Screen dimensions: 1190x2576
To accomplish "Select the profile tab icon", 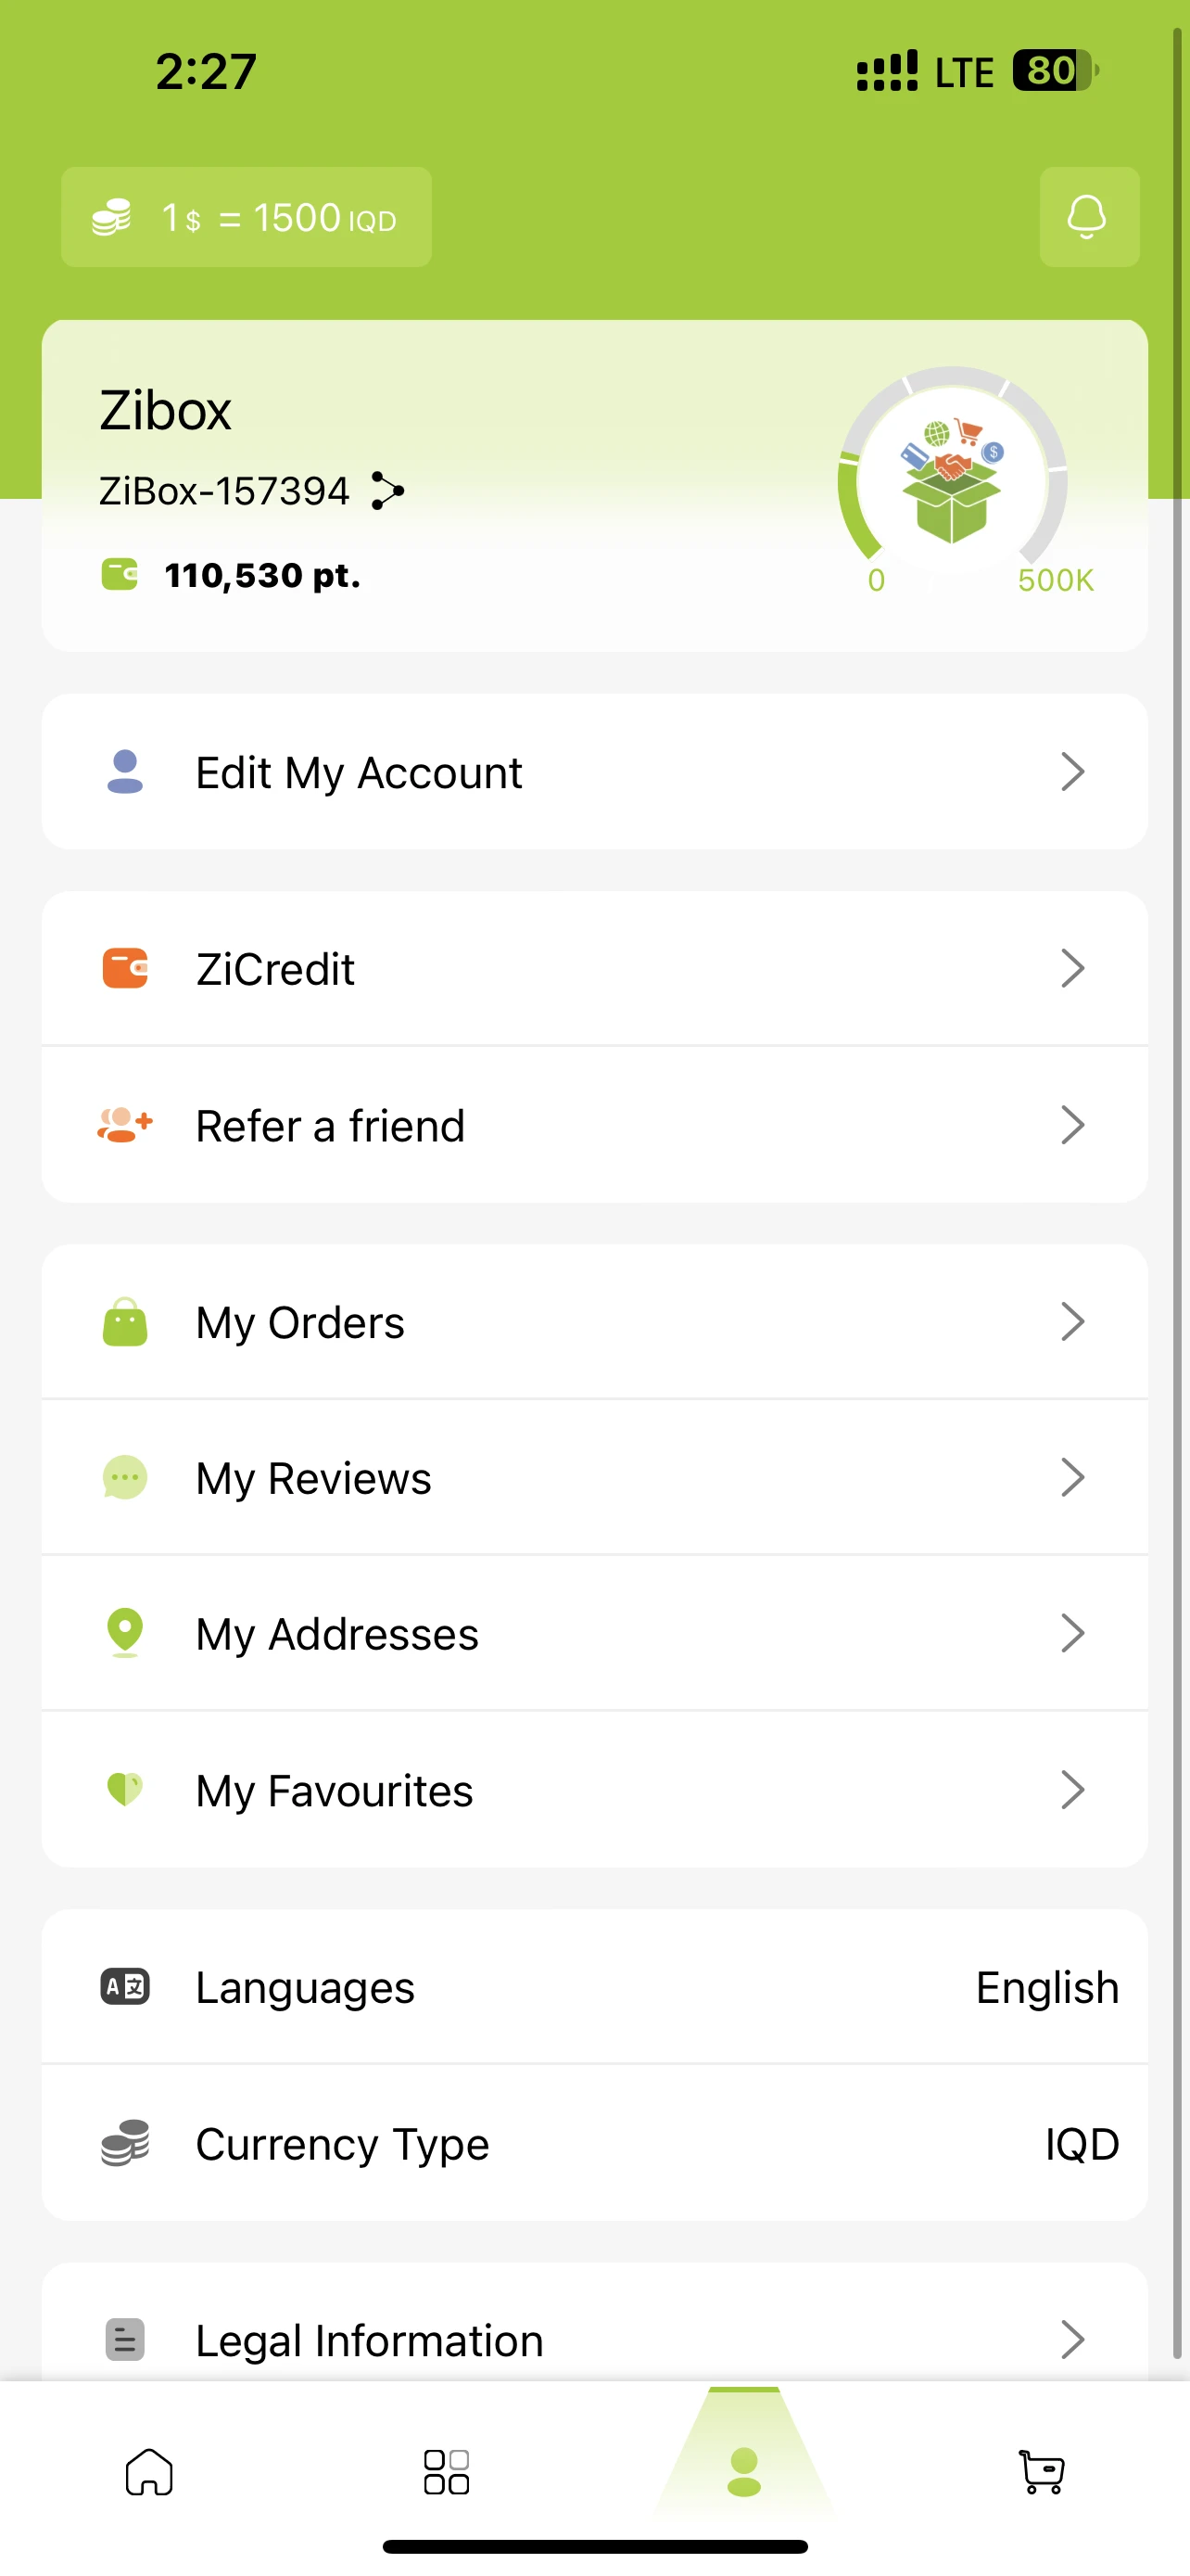I will pos(744,2472).
